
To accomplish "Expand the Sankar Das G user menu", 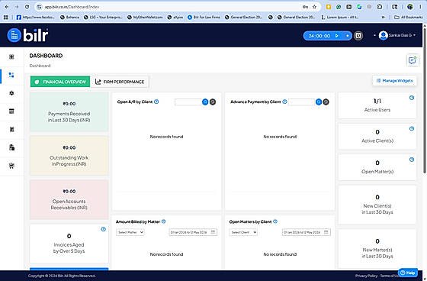I will [x=397, y=35].
